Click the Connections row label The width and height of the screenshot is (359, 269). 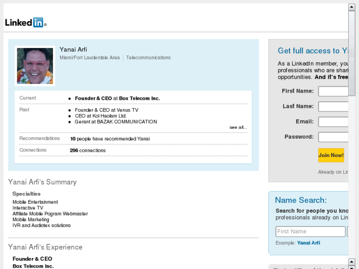(x=33, y=150)
